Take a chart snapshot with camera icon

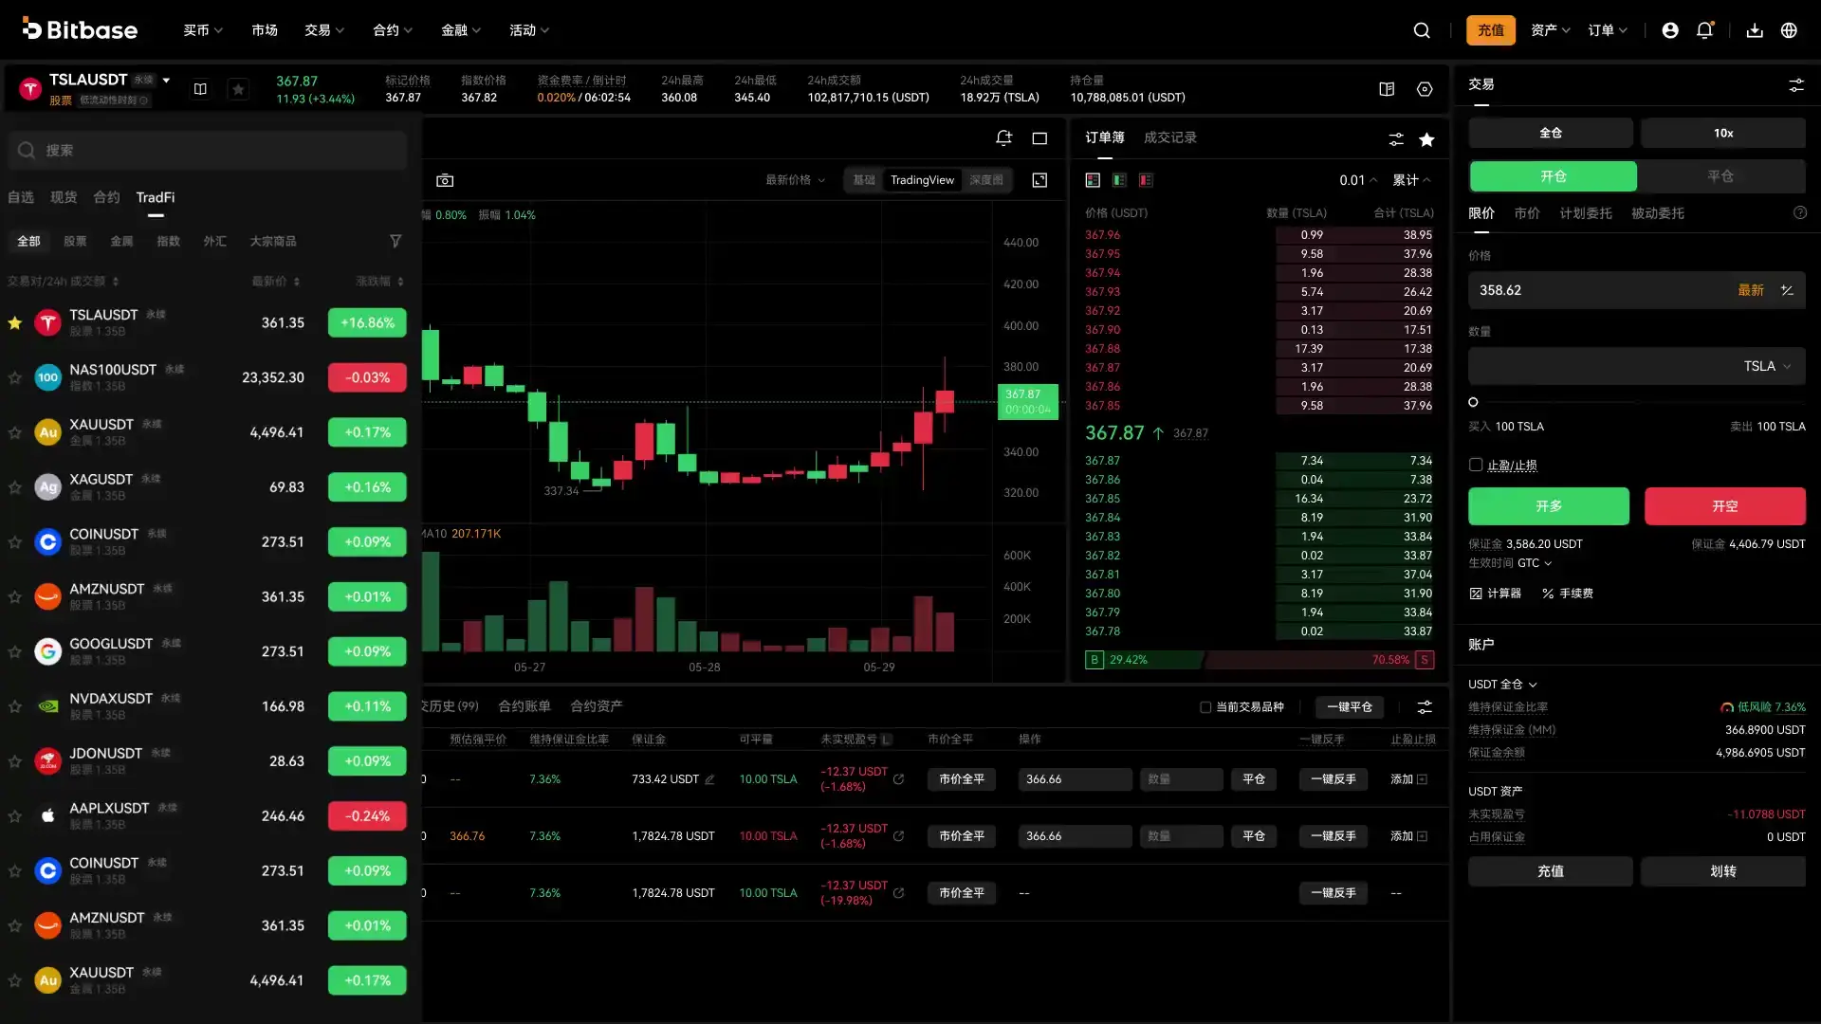click(x=445, y=180)
